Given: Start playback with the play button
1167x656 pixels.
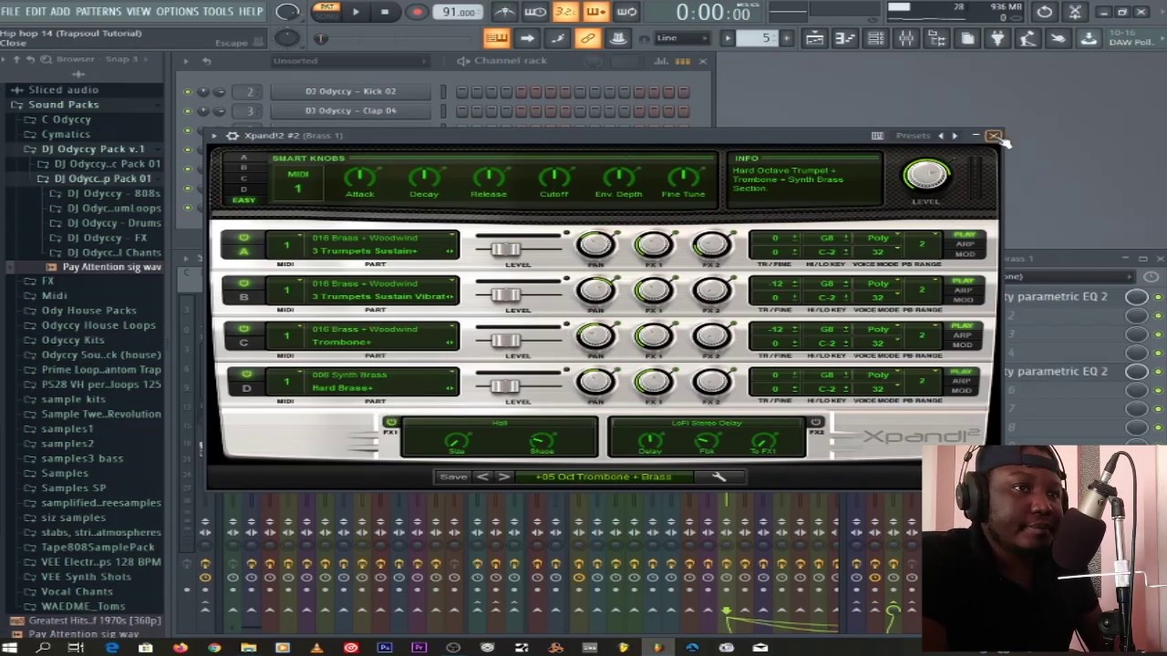Looking at the screenshot, I should [356, 12].
